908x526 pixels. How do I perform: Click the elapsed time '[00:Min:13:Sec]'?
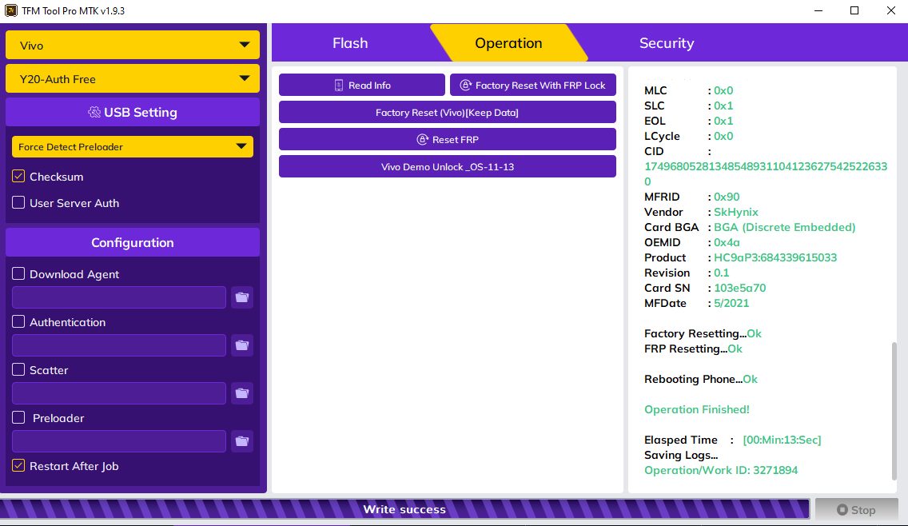pos(782,440)
